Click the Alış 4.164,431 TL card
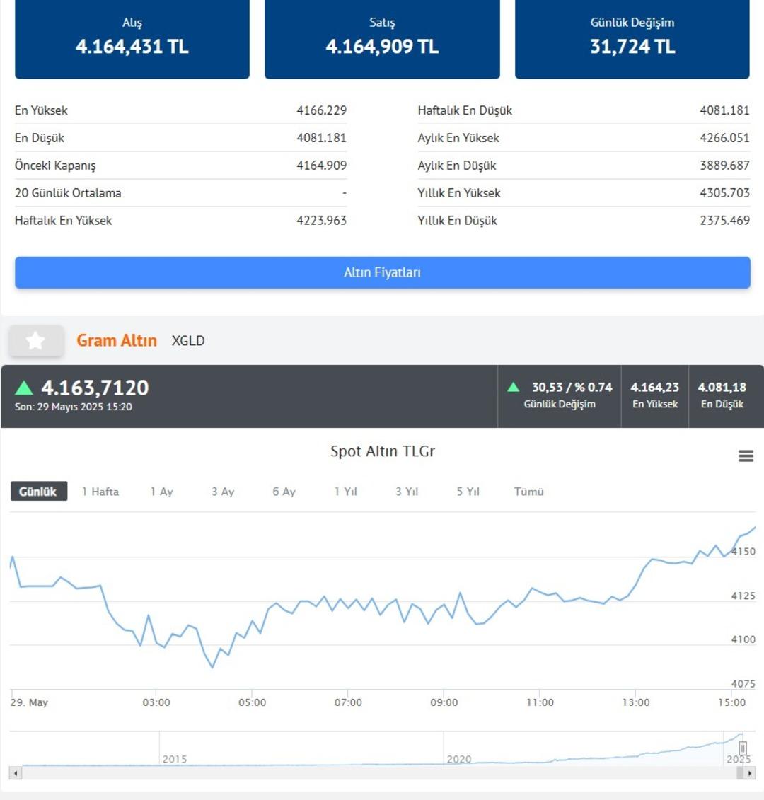The height and width of the screenshot is (800, 764). coord(132,38)
